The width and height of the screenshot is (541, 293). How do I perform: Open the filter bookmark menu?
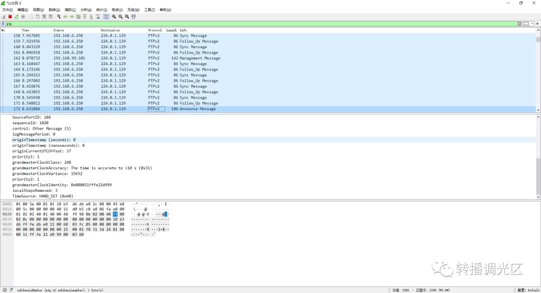tap(4, 24)
